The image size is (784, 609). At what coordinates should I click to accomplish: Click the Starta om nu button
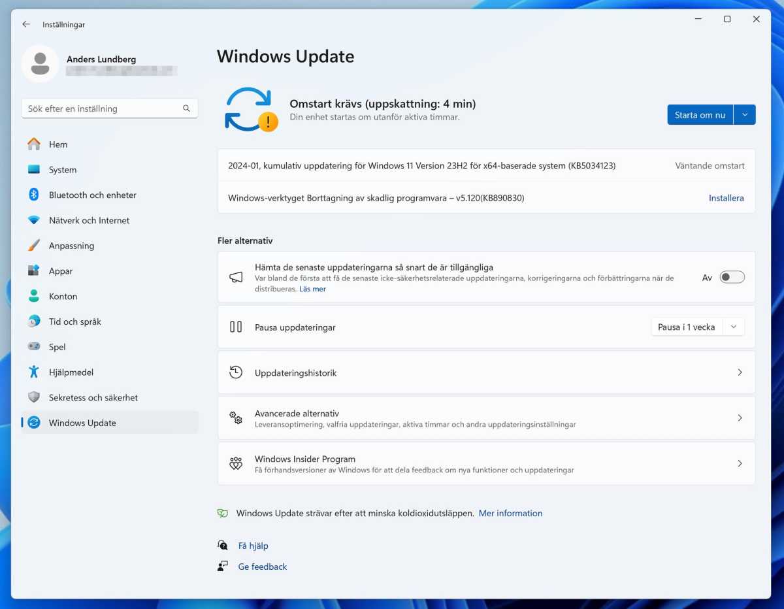(700, 115)
